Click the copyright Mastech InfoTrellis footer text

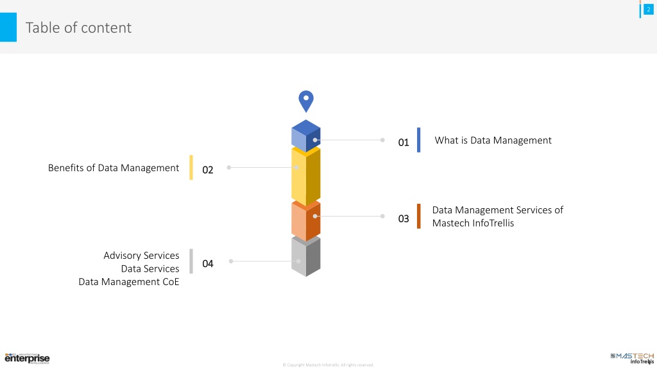pyautogui.click(x=328, y=365)
